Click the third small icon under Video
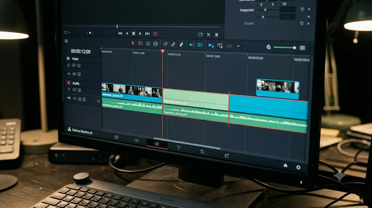The width and height of the screenshot is (372, 208). coord(79,65)
